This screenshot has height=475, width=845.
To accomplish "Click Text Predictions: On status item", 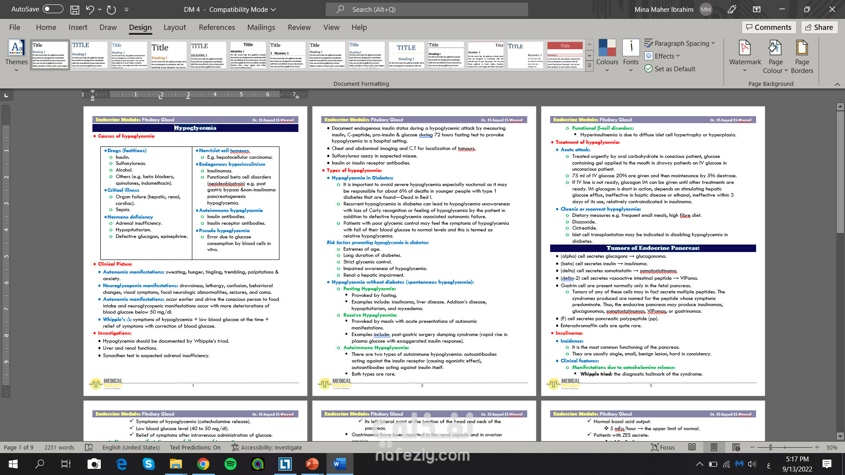I will (x=195, y=447).
